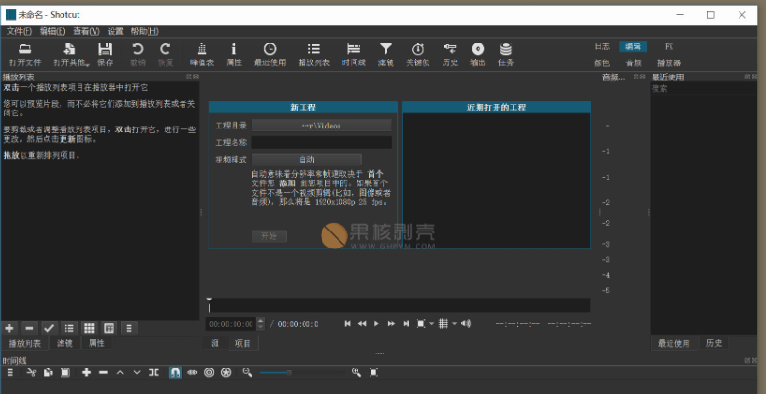Screen dimensions: 766x394
Task: Click the 最近使用 clock icon in the toolbar
Action: (270, 54)
